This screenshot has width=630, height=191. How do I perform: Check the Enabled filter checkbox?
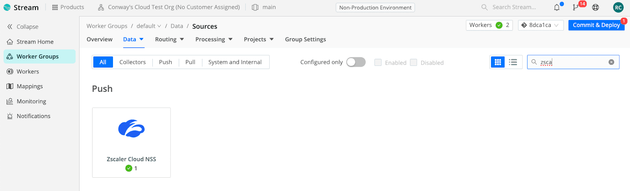tap(378, 62)
